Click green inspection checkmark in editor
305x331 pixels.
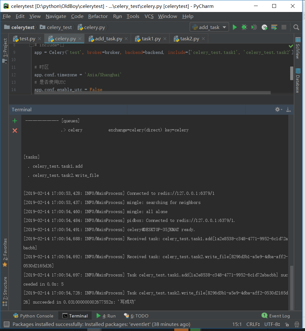click(291, 46)
